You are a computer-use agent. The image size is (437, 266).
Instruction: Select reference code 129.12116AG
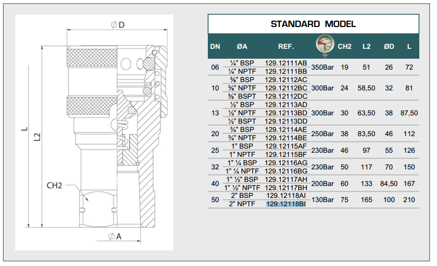[286, 163]
